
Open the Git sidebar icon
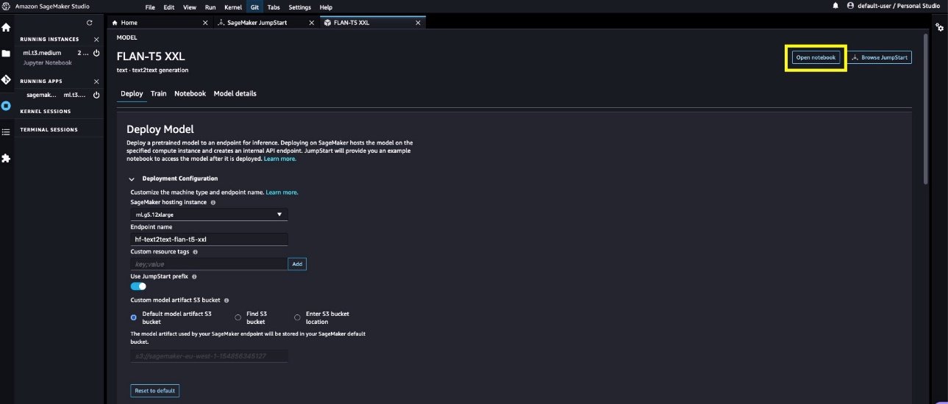coord(6,79)
